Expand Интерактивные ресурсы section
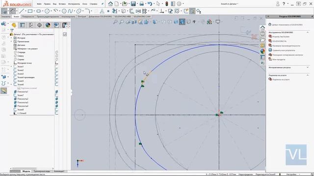Viewport: 314px width, 176px height. [308, 67]
